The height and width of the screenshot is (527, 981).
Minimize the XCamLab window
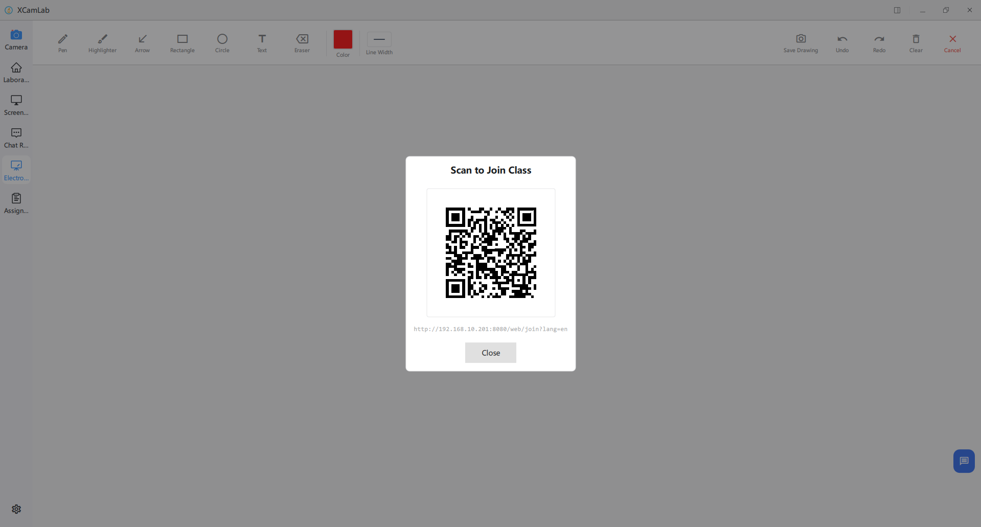923,10
